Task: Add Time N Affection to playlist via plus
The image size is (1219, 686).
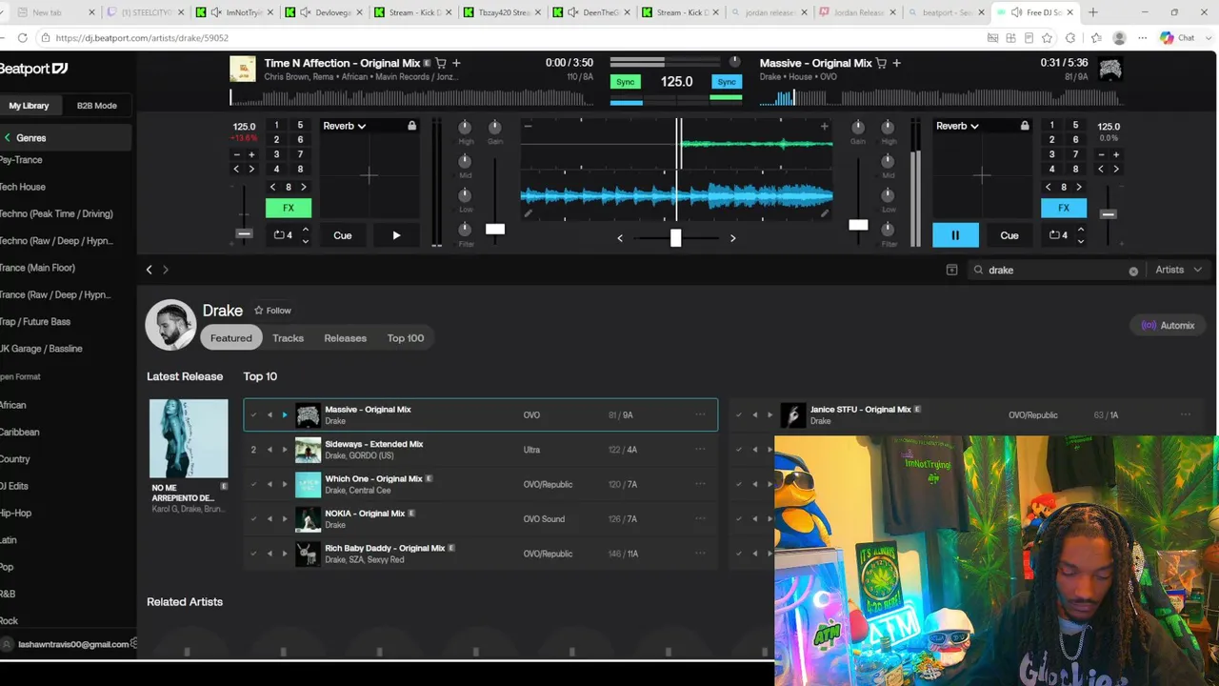Action: (x=456, y=63)
